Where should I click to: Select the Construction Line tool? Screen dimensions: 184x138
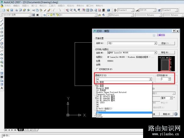[x=2, y=25]
